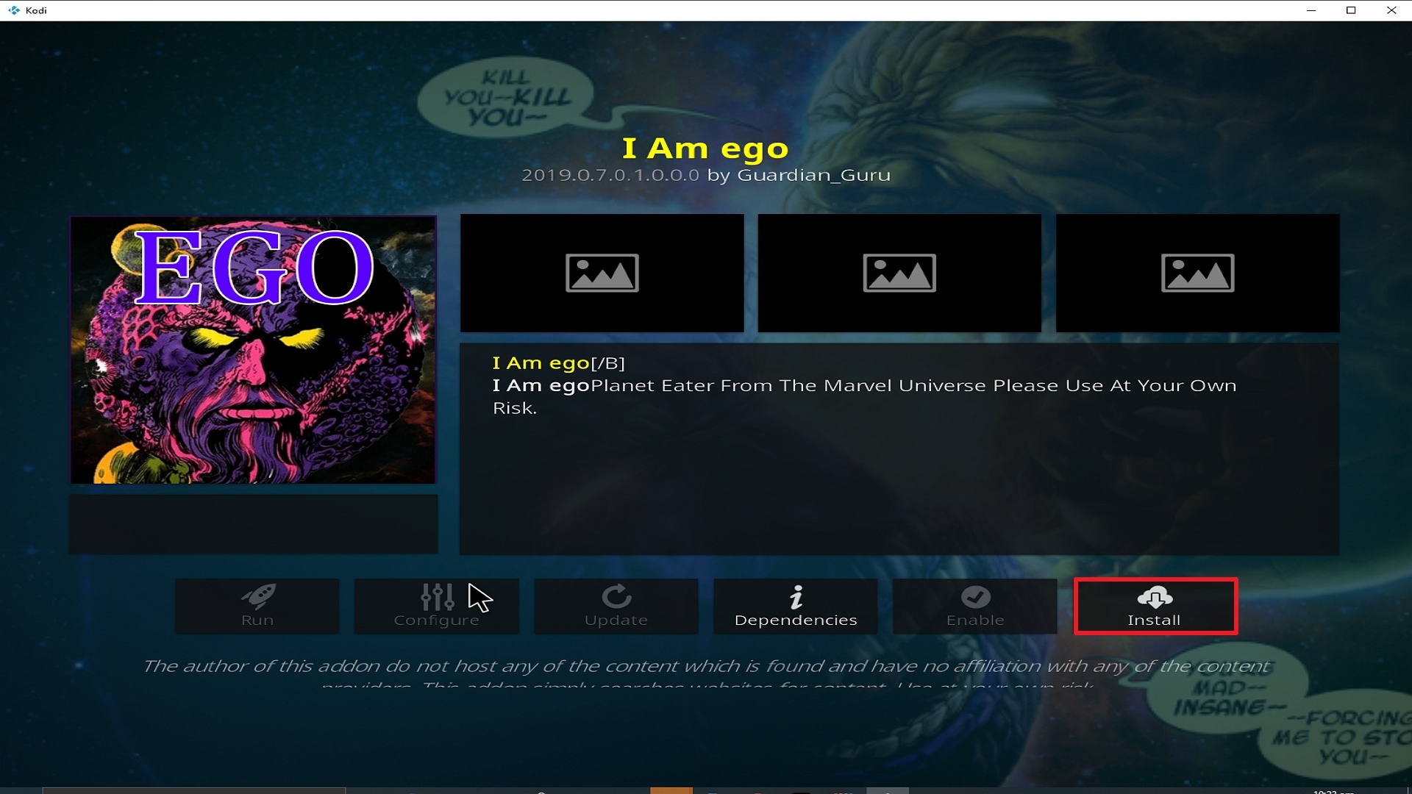The height and width of the screenshot is (794, 1412).
Task: Click the 'I Am ego' addon title
Action: click(705, 148)
